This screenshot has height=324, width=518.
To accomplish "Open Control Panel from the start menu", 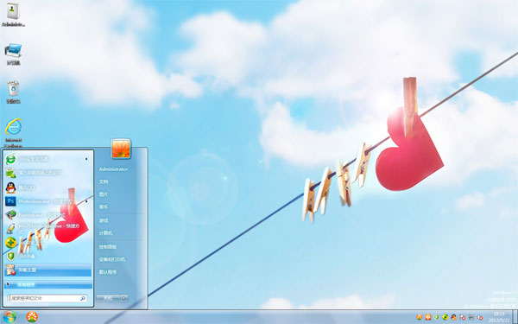I will tap(107, 246).
